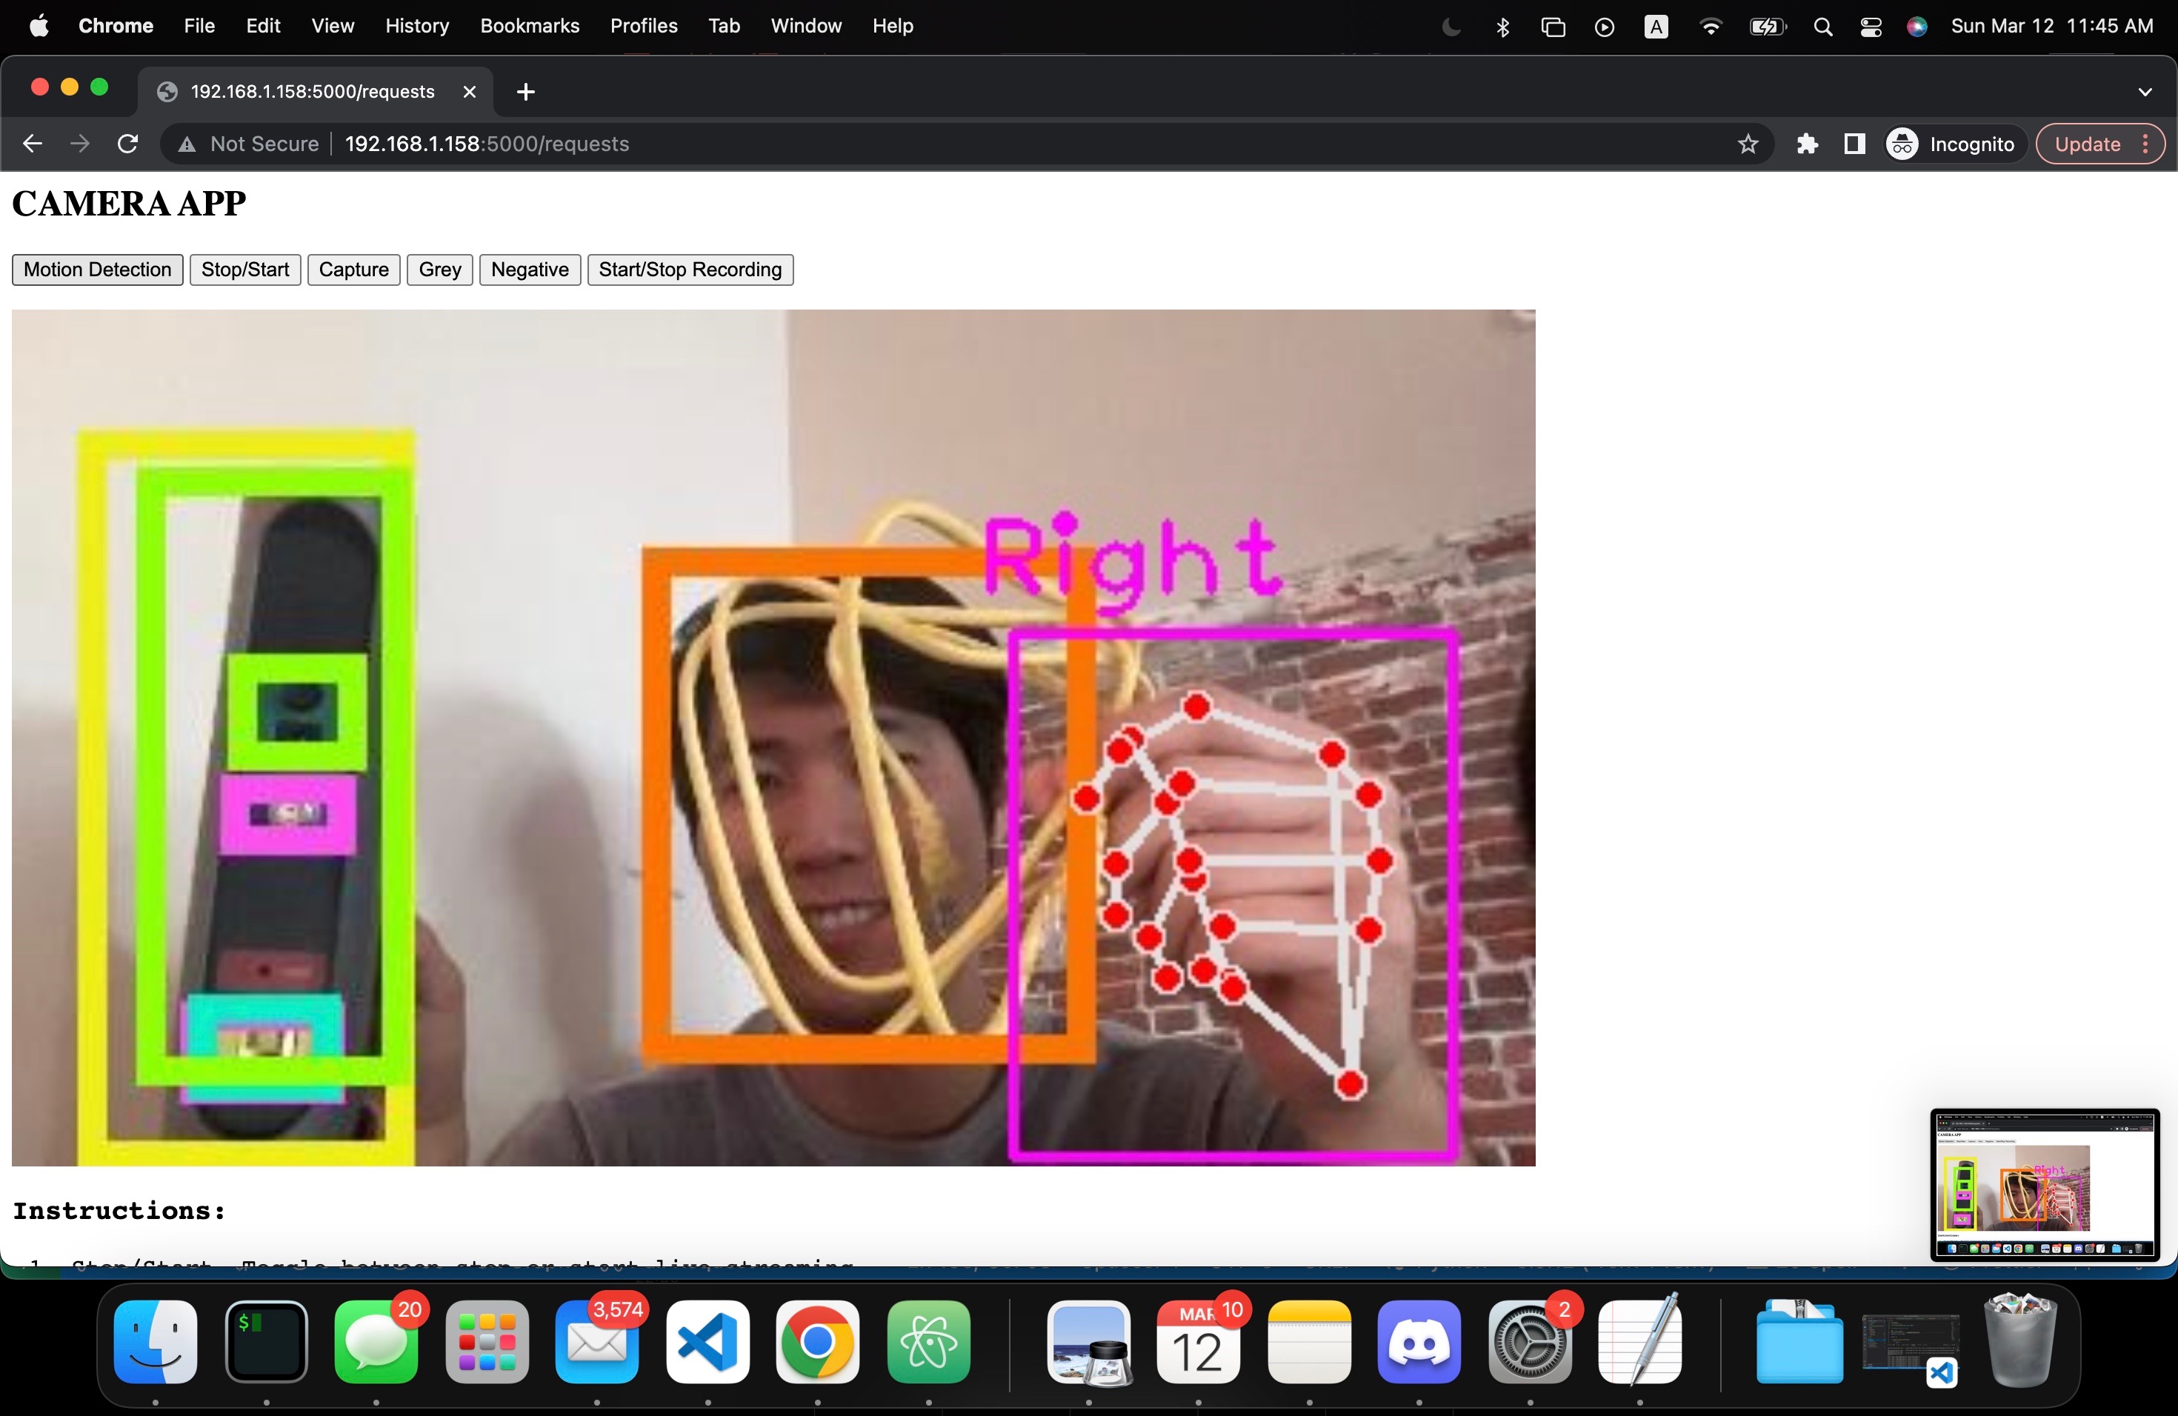The width and height of the screenshot is (2178, 1416).
Task: Open the History menu in the menu bar
Action: 416,27
